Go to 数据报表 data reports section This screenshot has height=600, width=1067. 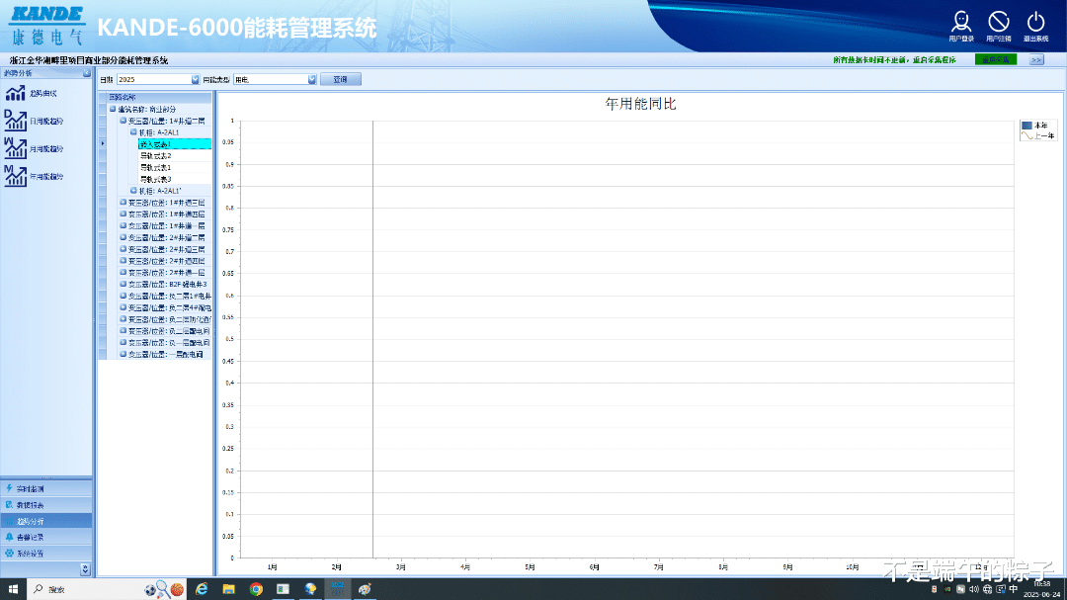click(46, 505)
